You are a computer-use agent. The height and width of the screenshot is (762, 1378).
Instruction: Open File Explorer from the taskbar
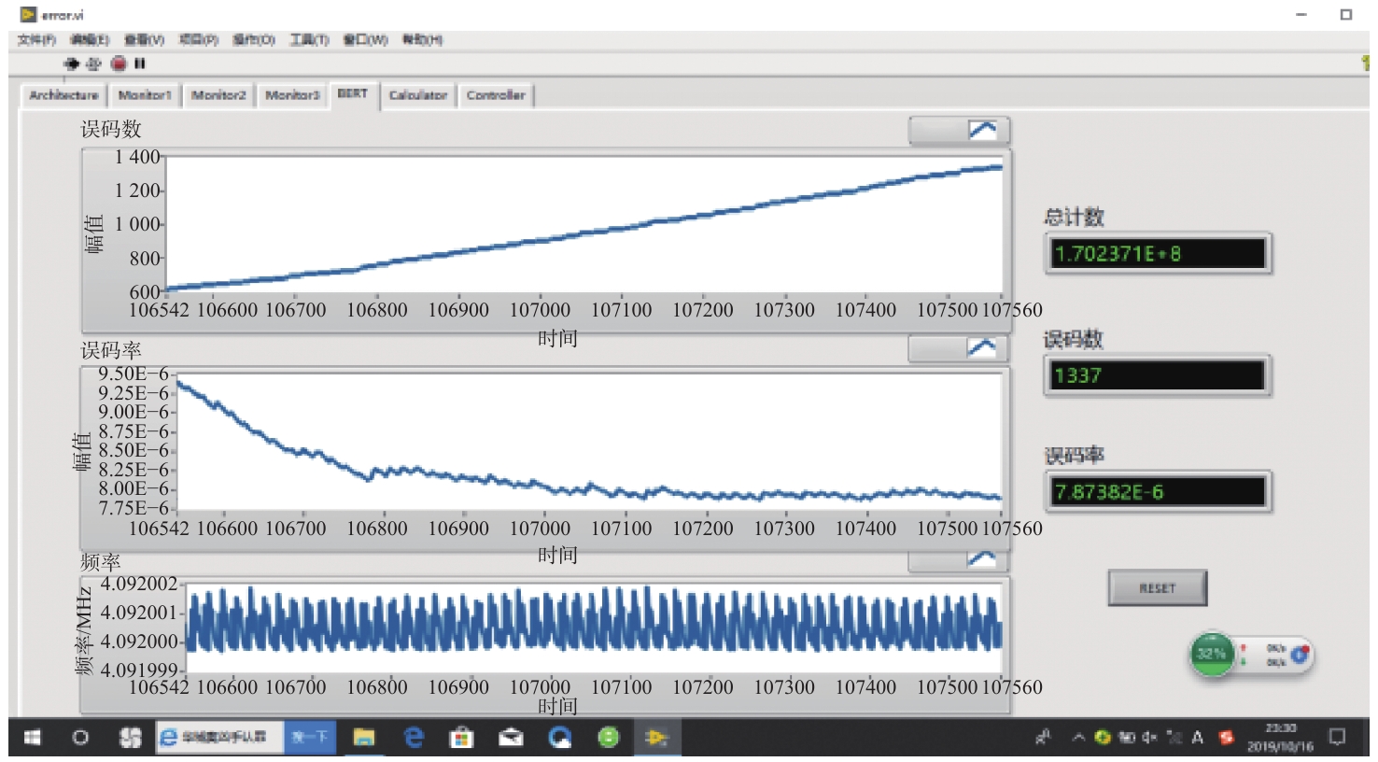[x=363, y=738]
